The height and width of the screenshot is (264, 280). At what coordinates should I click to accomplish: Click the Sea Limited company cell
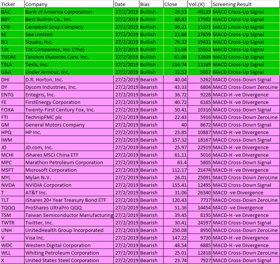point(69,34)
